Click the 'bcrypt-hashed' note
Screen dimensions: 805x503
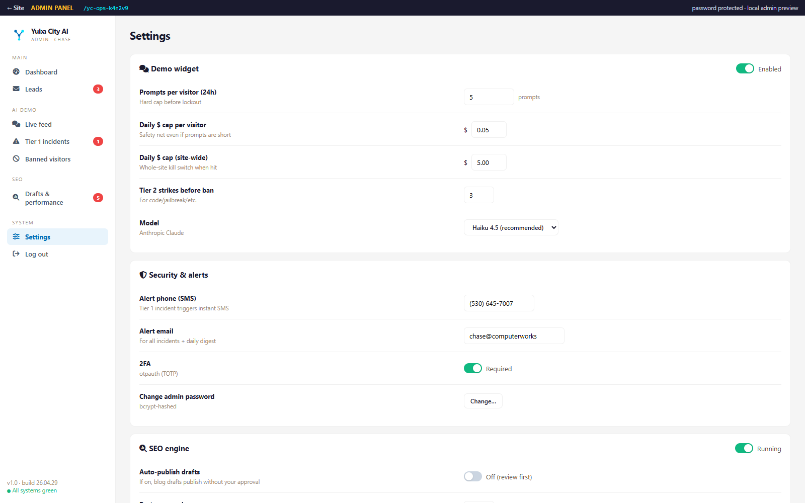click(x=158, y=406)
